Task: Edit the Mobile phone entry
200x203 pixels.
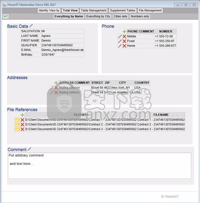Action: coord(120,37)
